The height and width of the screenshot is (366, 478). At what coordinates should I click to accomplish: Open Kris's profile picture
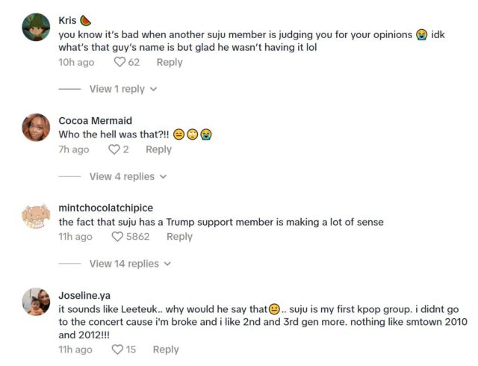click(x=36, y=28)
